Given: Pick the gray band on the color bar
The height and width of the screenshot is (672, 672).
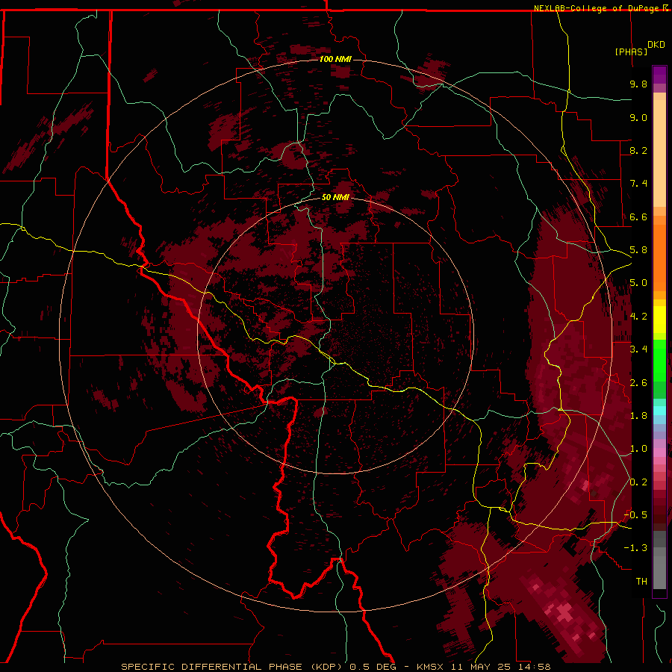Looking at the screenshot, I should 659,572.
